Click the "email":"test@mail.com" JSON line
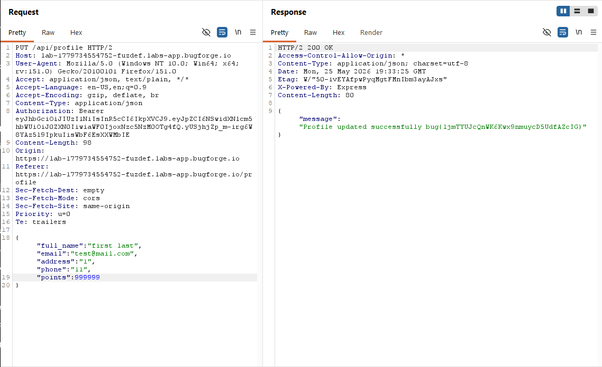This screenshot has width=602, height=367. [87, 253]
